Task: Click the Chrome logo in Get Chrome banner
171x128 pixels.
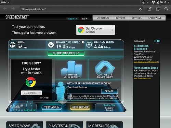Action: 81,30
